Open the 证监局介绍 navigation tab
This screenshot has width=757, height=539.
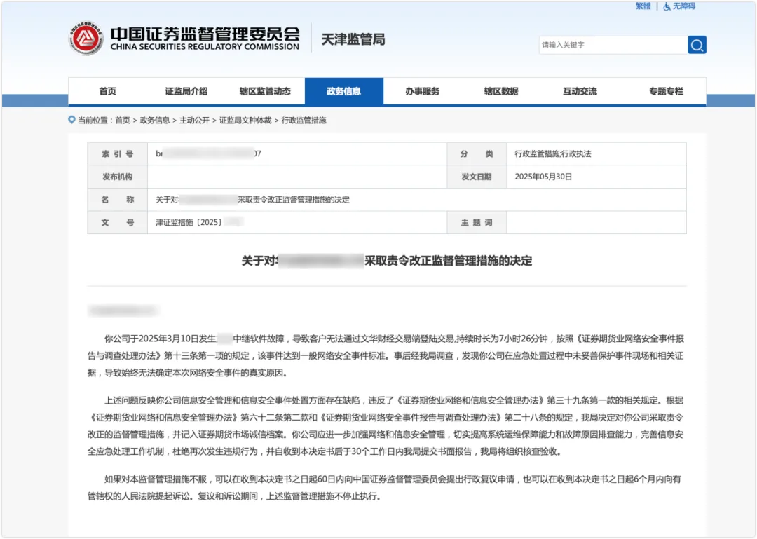point(186,91)
